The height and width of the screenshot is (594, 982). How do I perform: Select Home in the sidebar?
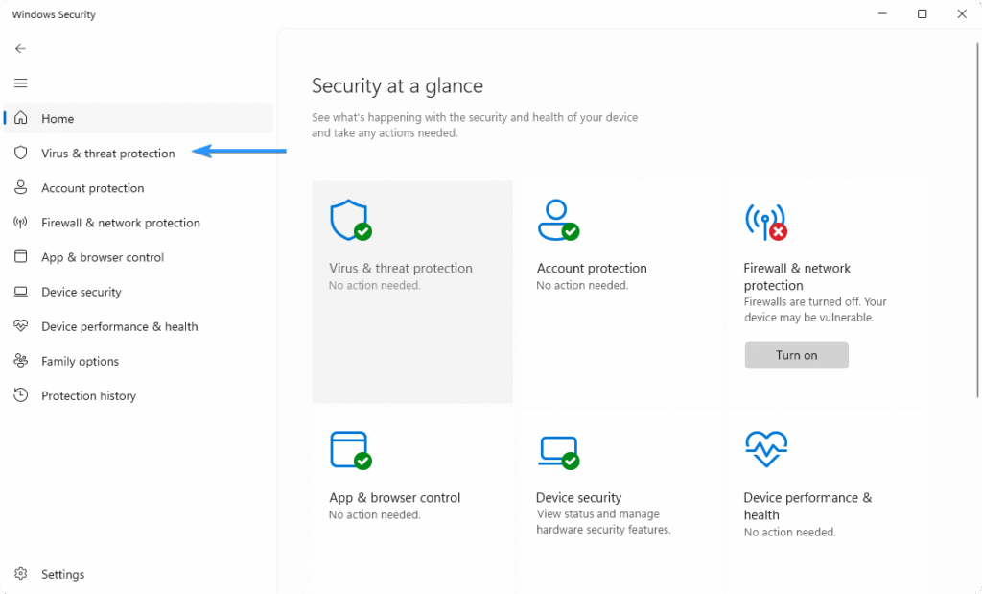click(x=138, y=118)
